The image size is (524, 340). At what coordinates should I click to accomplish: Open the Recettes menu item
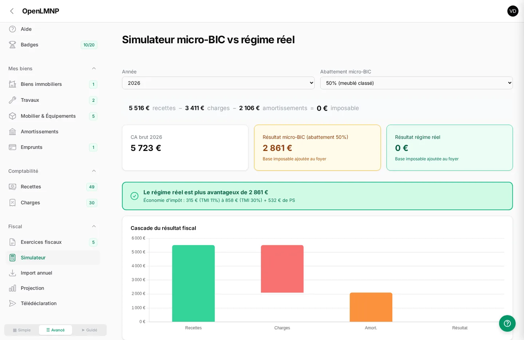(x=53, y=187)
